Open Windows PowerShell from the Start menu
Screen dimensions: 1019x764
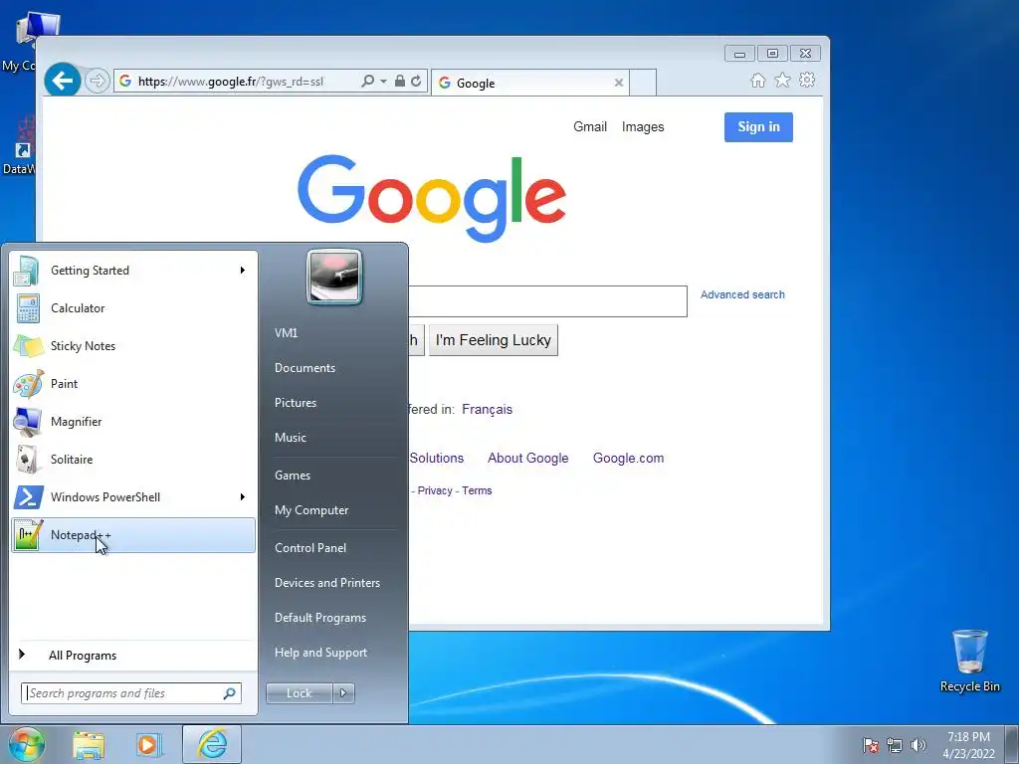click(133, 497)
